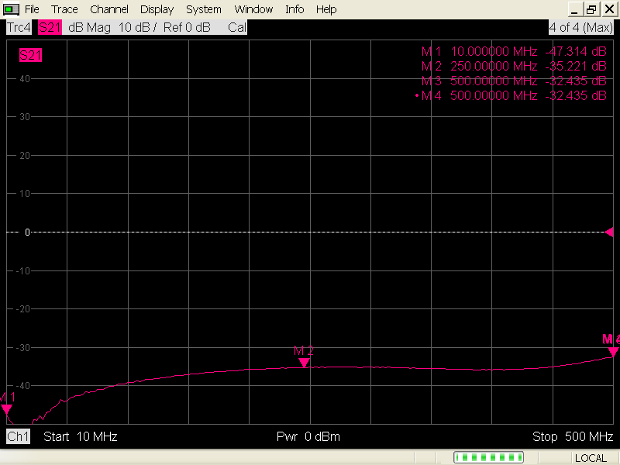620x465 pixels.
Task: Open the Trace menu
Action: pos(64,9)
